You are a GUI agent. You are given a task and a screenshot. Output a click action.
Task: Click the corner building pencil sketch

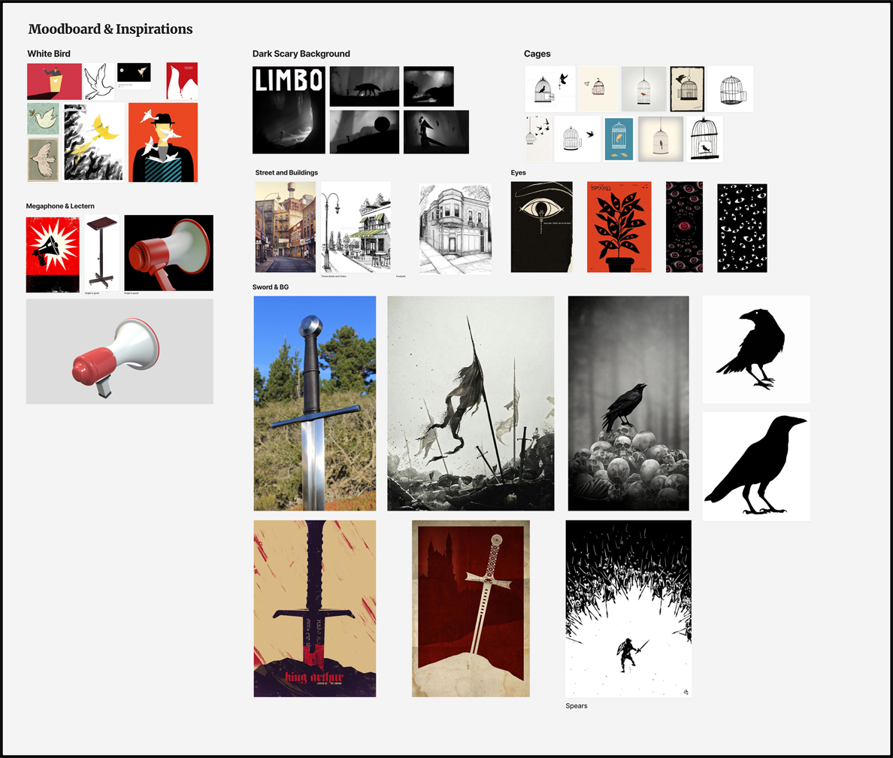click(x=455, y=229)
